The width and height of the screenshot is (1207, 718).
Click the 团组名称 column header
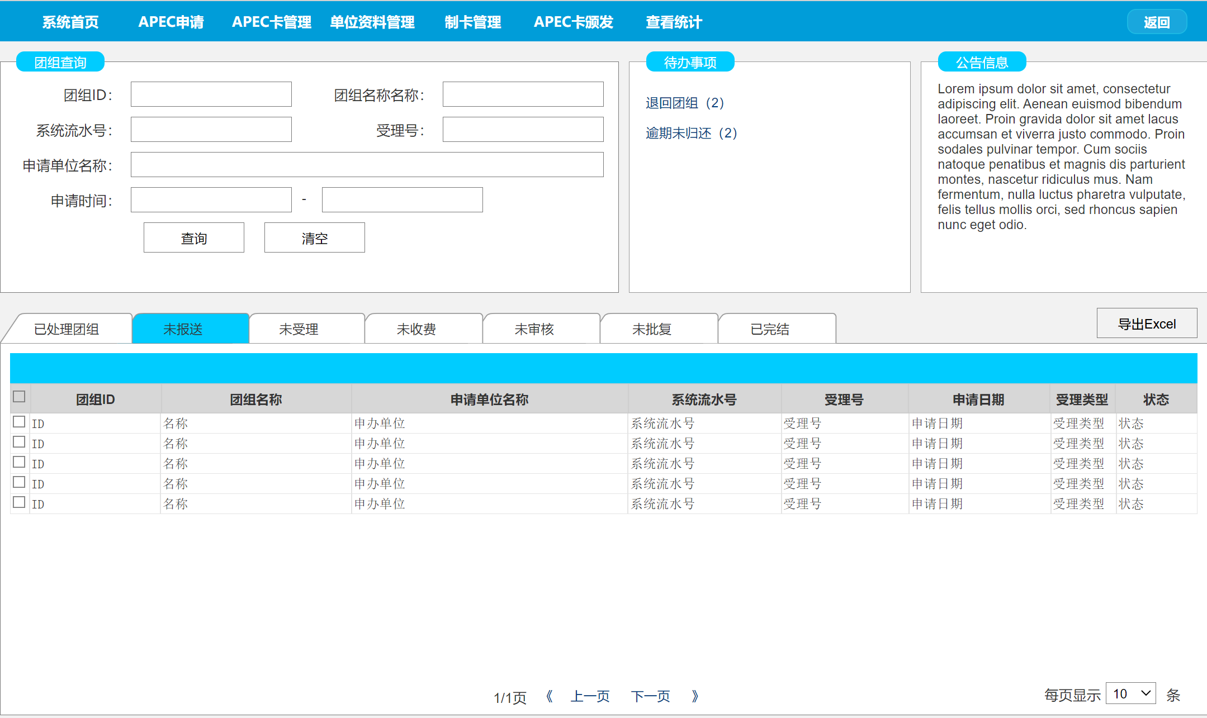click(x=256, y=400)
